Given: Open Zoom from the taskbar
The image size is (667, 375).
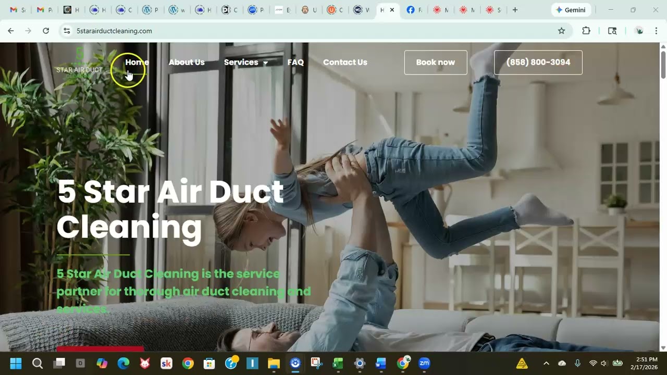Looking at the screenshot, I should 424,363.
